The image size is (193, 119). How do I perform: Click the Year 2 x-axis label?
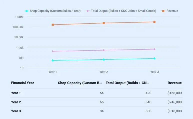(103, 72)
